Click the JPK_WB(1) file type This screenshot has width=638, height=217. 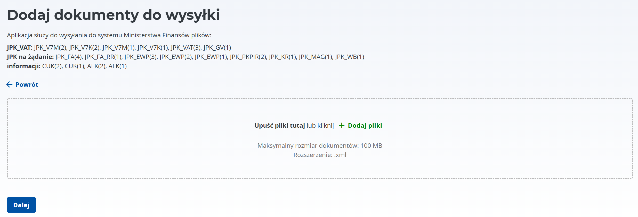click(x=349, y=57)
